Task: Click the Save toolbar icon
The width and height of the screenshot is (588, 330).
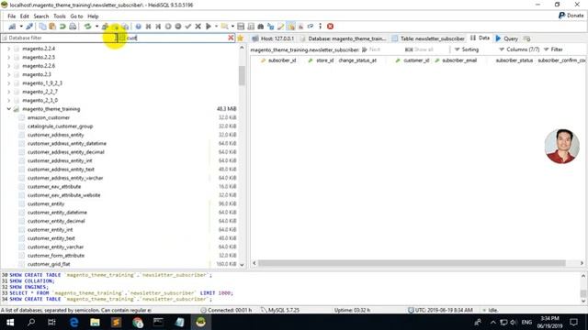Action: [241, 27]
